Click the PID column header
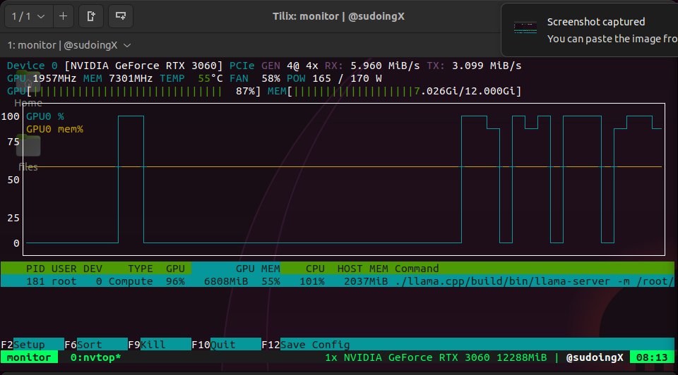 [x=35, y=269]
